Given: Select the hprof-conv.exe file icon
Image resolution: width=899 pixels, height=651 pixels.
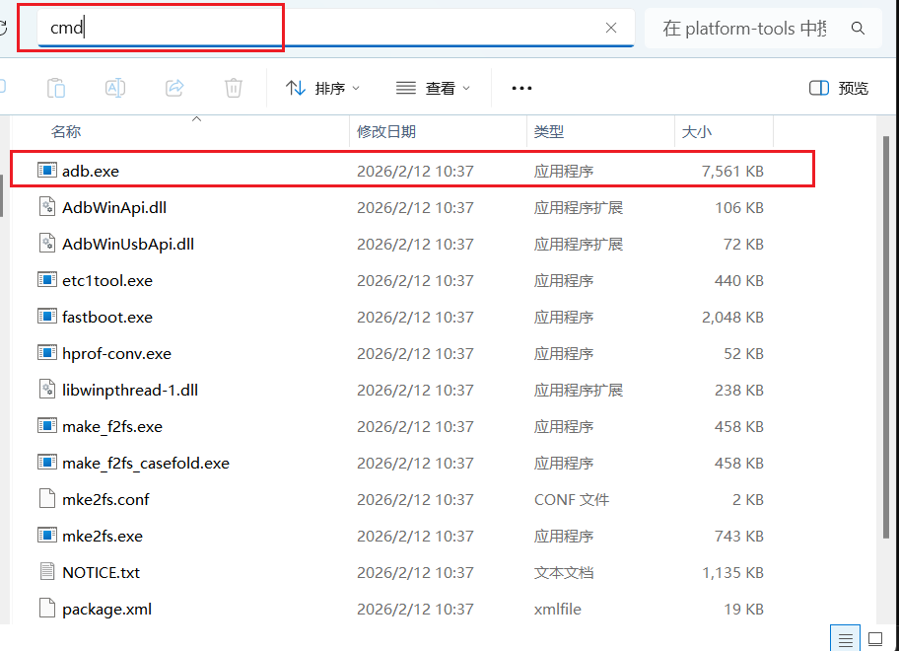Looking at the screenshot, I should [47, 352].
